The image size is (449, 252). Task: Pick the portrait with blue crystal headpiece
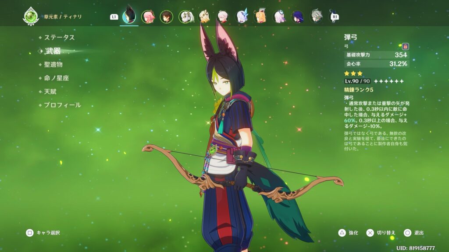click(x=242, y=16)
